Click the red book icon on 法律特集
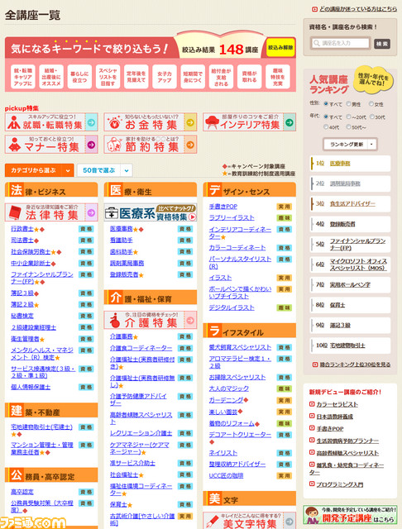Viewport: 402px width, 529px height. click(15, 213)
